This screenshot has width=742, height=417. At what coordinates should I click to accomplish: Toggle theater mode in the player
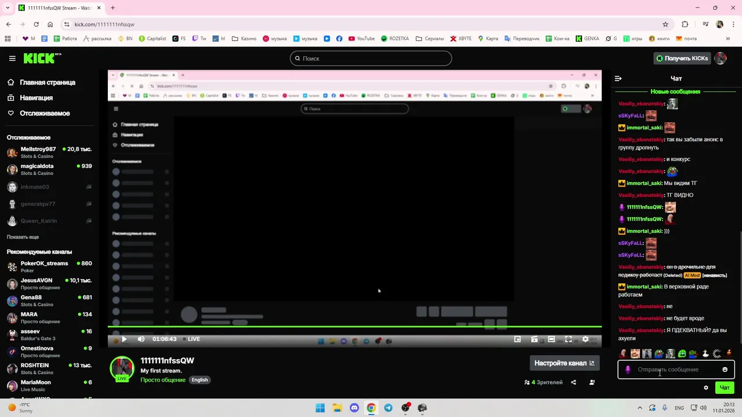click(x=551, y=339)
